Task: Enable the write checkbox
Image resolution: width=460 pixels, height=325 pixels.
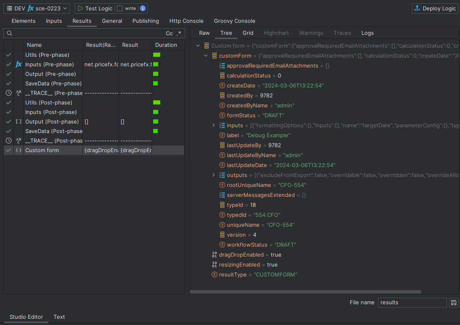Action: pos(119,8)
